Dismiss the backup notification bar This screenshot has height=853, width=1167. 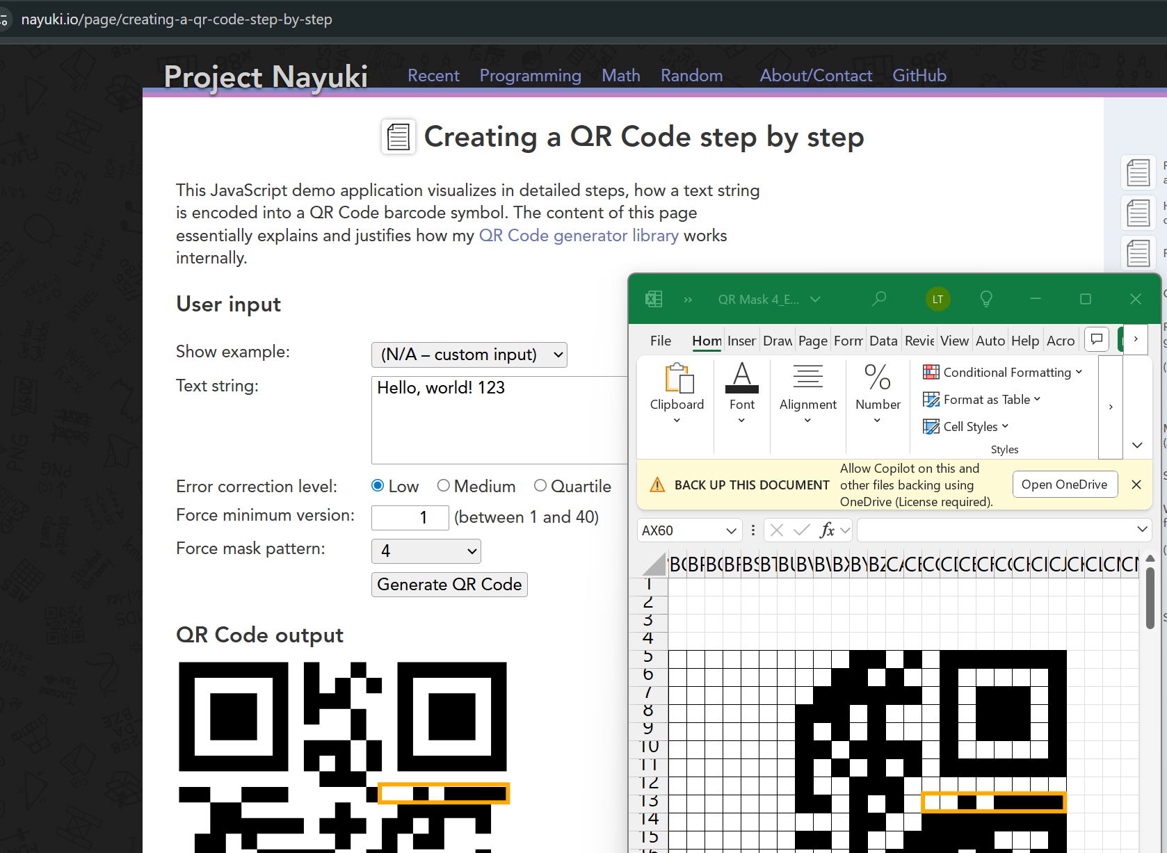click(x=1136, y=485)
